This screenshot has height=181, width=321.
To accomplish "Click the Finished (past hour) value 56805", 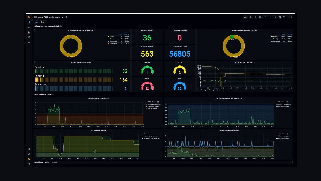I will (180, 54).
